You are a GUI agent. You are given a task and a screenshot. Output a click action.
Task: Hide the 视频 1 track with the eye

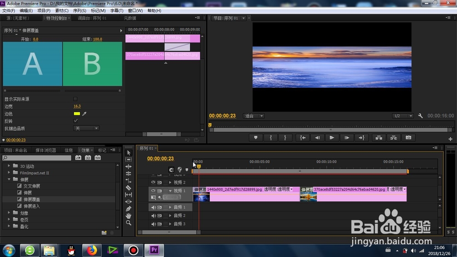[153, 191]
